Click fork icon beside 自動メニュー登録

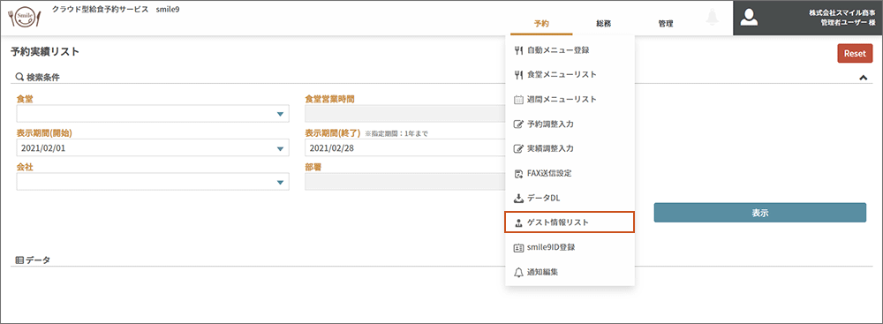click(519, 50)
